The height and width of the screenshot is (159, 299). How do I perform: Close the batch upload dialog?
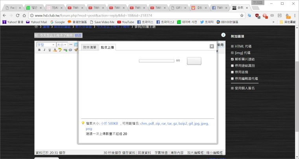(x=212, y=46)
